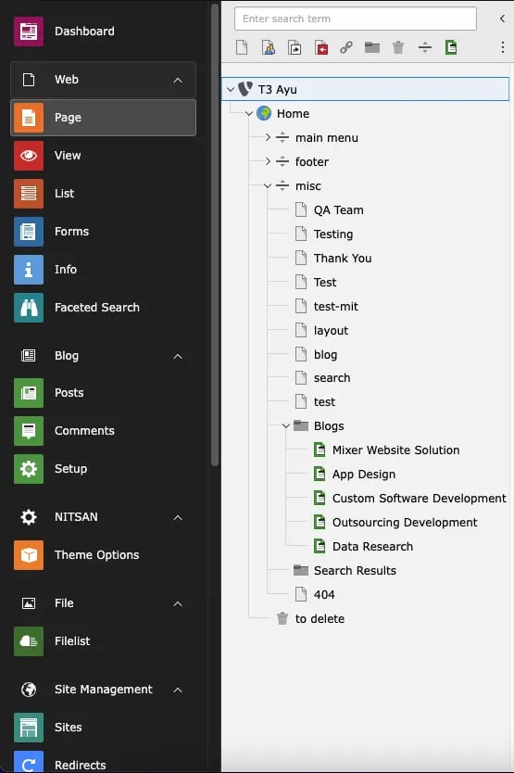Collapse the Web module group
514x773 pixels.
click(x=178, y=80)
